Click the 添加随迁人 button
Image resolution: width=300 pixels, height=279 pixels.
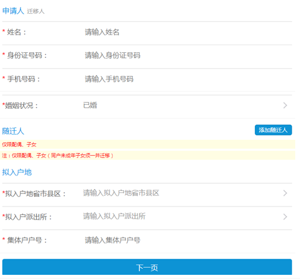(273, 130)
